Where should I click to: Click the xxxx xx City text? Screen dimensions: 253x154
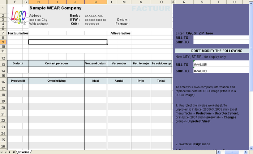point(38,20)
